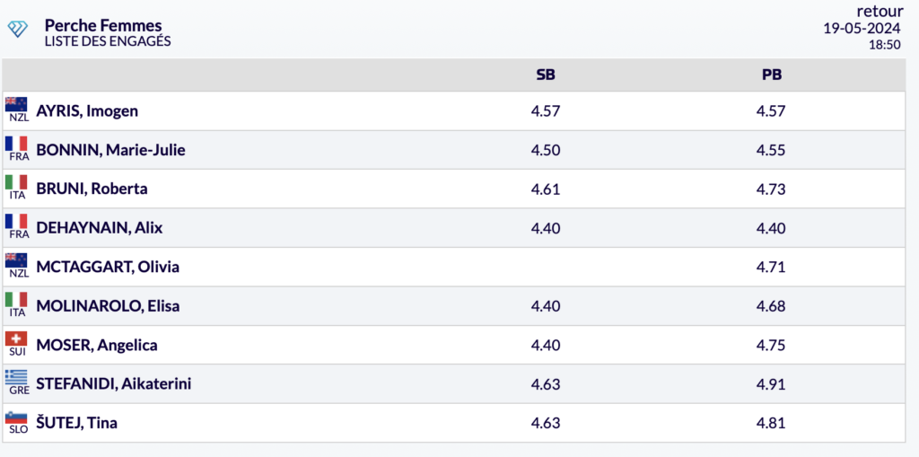Click the Slovenian flag beside ŠUTEJ
This screenshot has width=919, height=457.
tap(16, 417)
